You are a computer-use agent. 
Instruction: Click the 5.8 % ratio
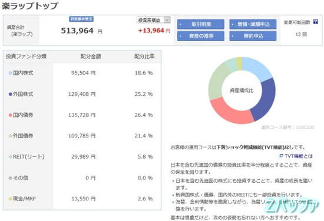click(145, 157)
